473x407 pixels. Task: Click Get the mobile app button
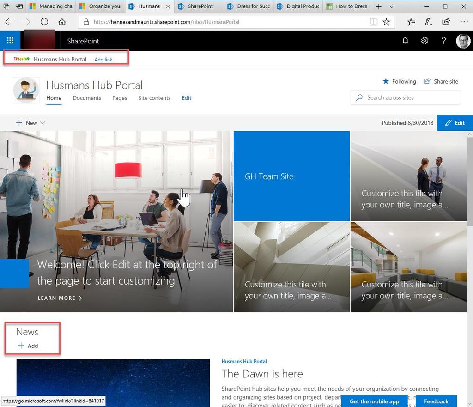coord(374,401)
